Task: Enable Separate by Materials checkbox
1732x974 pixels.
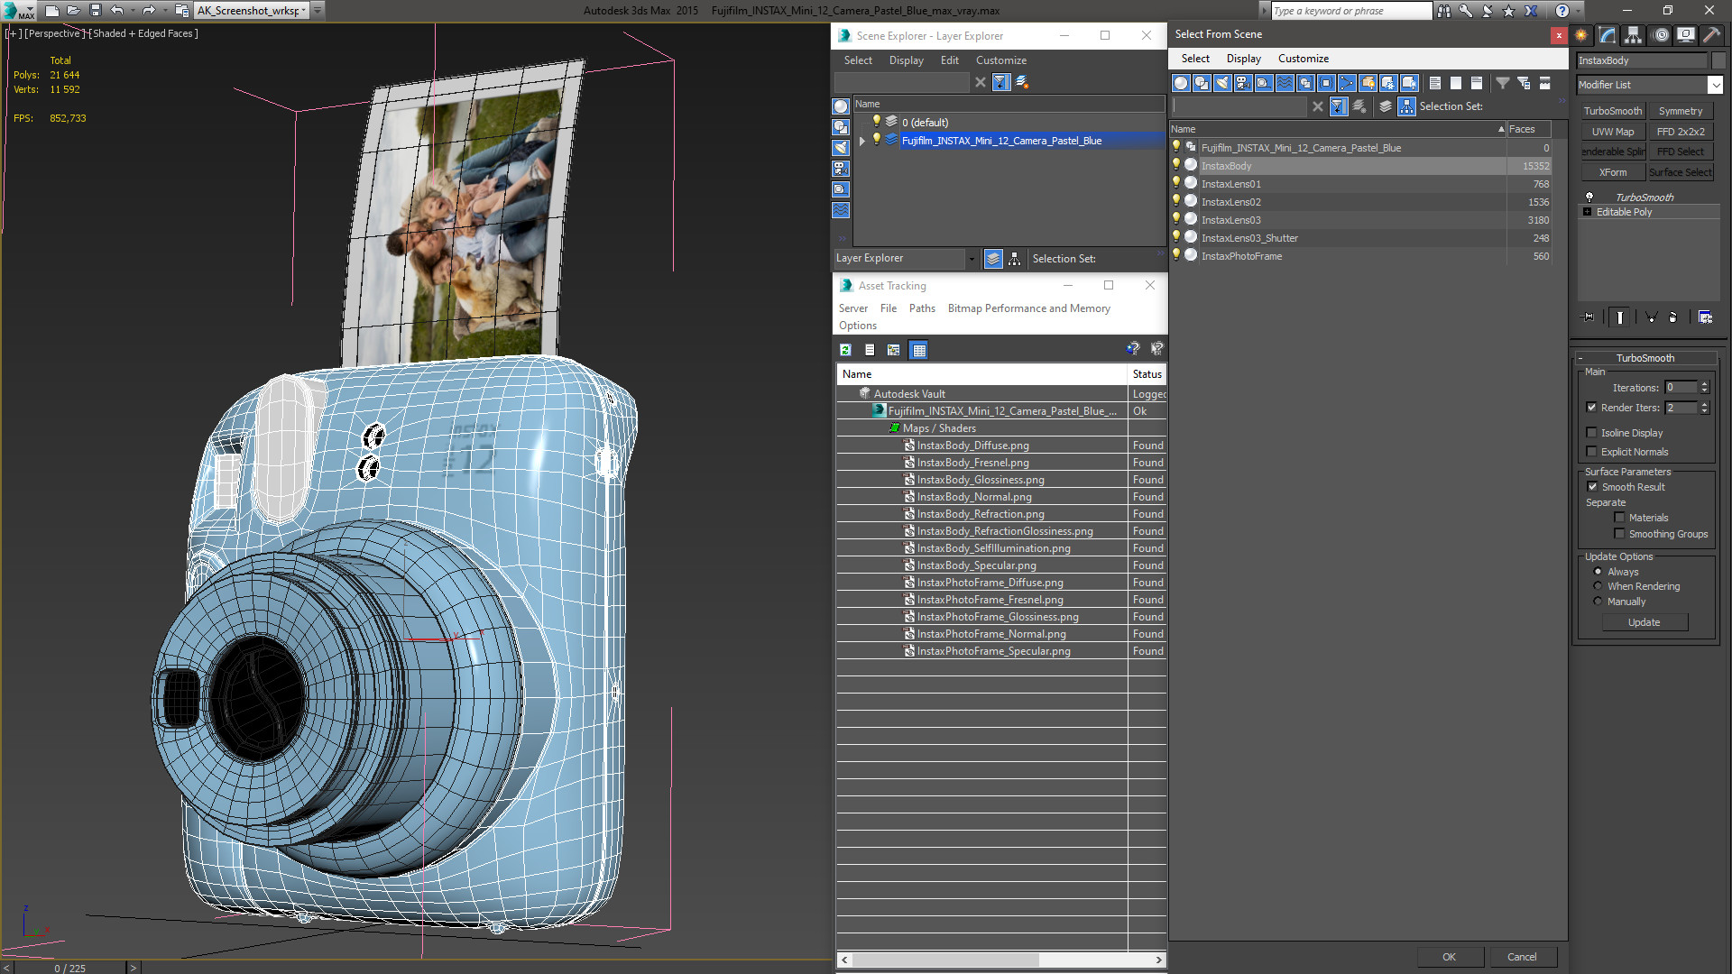Action: click(x=1620, y=518)
